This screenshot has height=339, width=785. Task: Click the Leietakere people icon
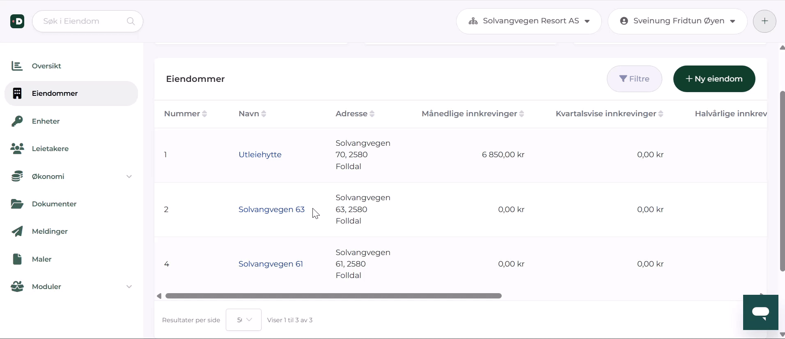[x=17, y=149]
